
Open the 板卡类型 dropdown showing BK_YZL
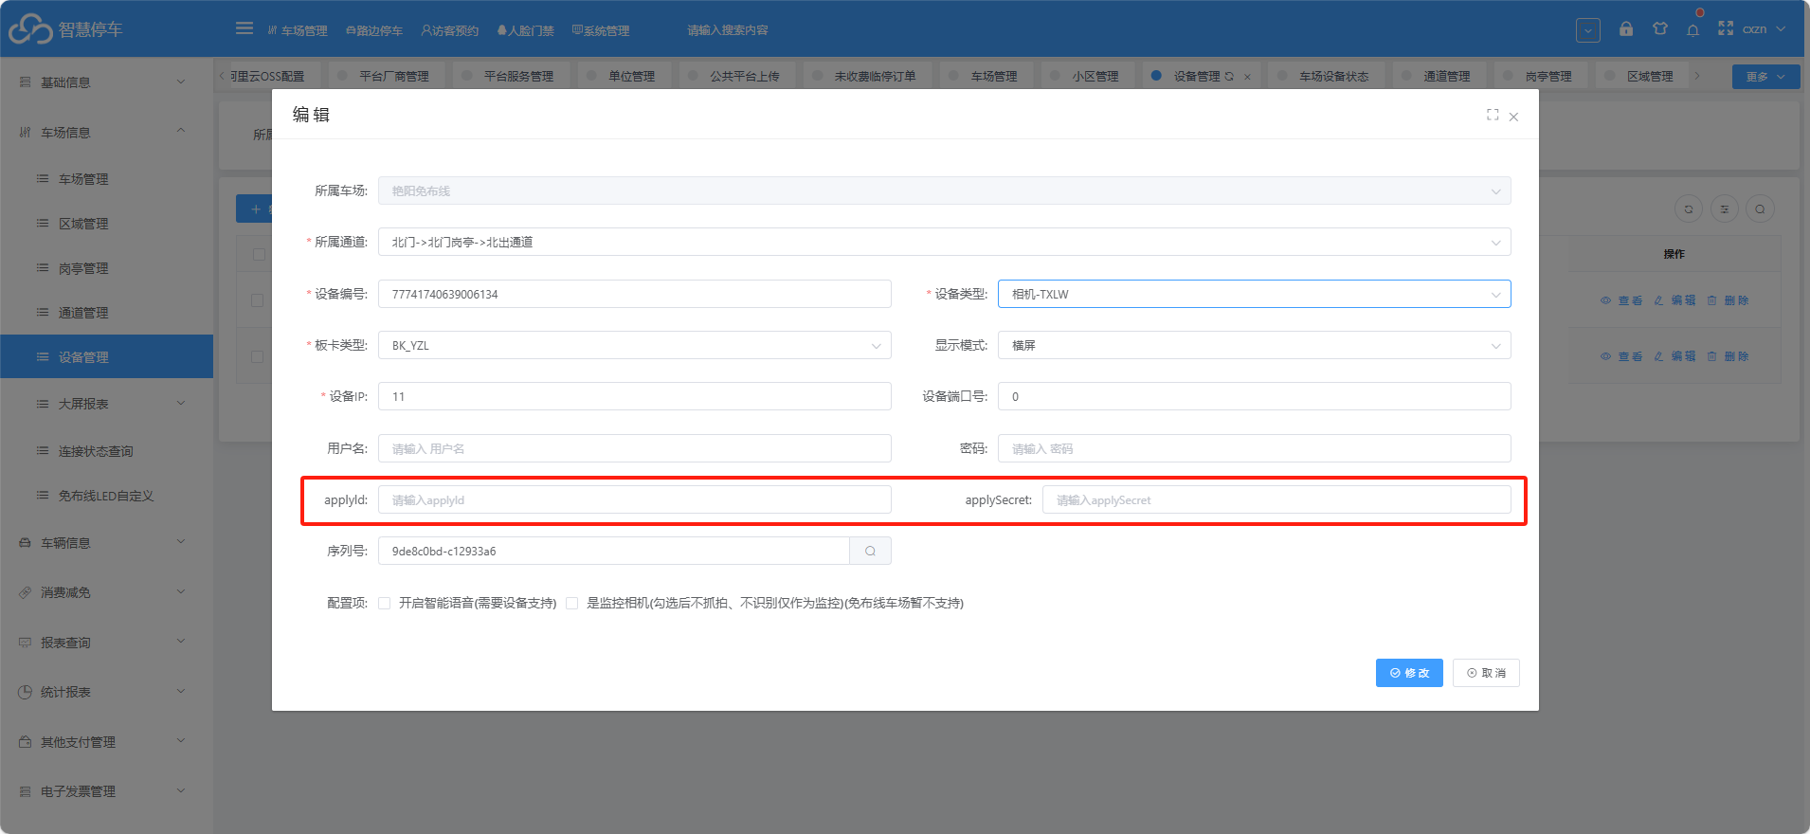tap(634, 345)
